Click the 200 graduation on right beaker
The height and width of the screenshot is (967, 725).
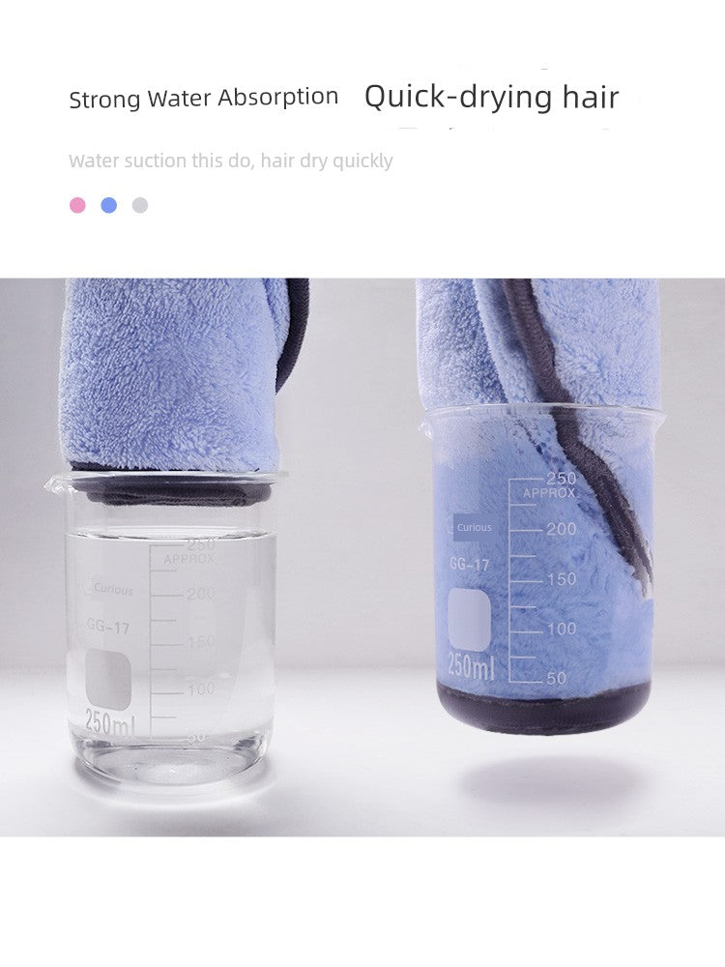coord(561,529)
